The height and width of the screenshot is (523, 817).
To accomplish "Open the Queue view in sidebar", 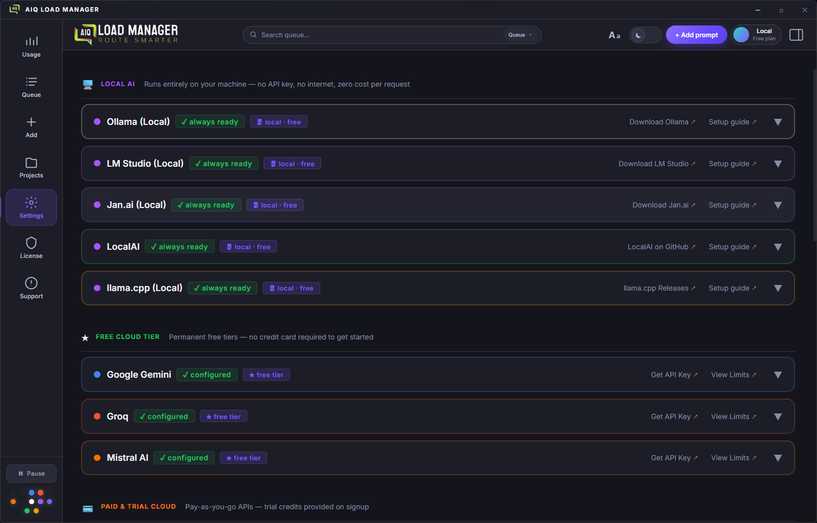I will click(x=31, y=87).
